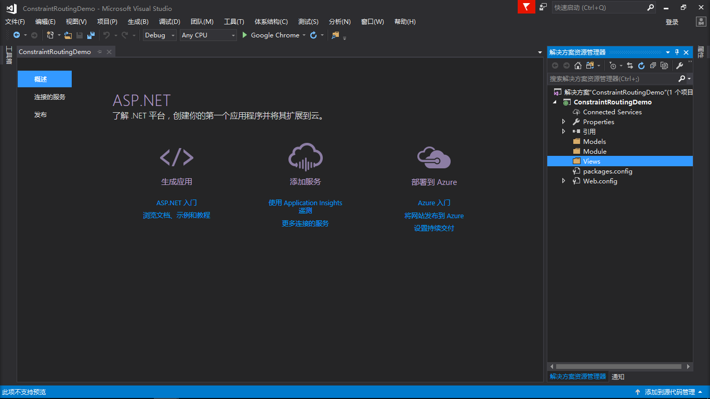Click the Navigate Backward arrow in main toolbar

coord(17,35)
